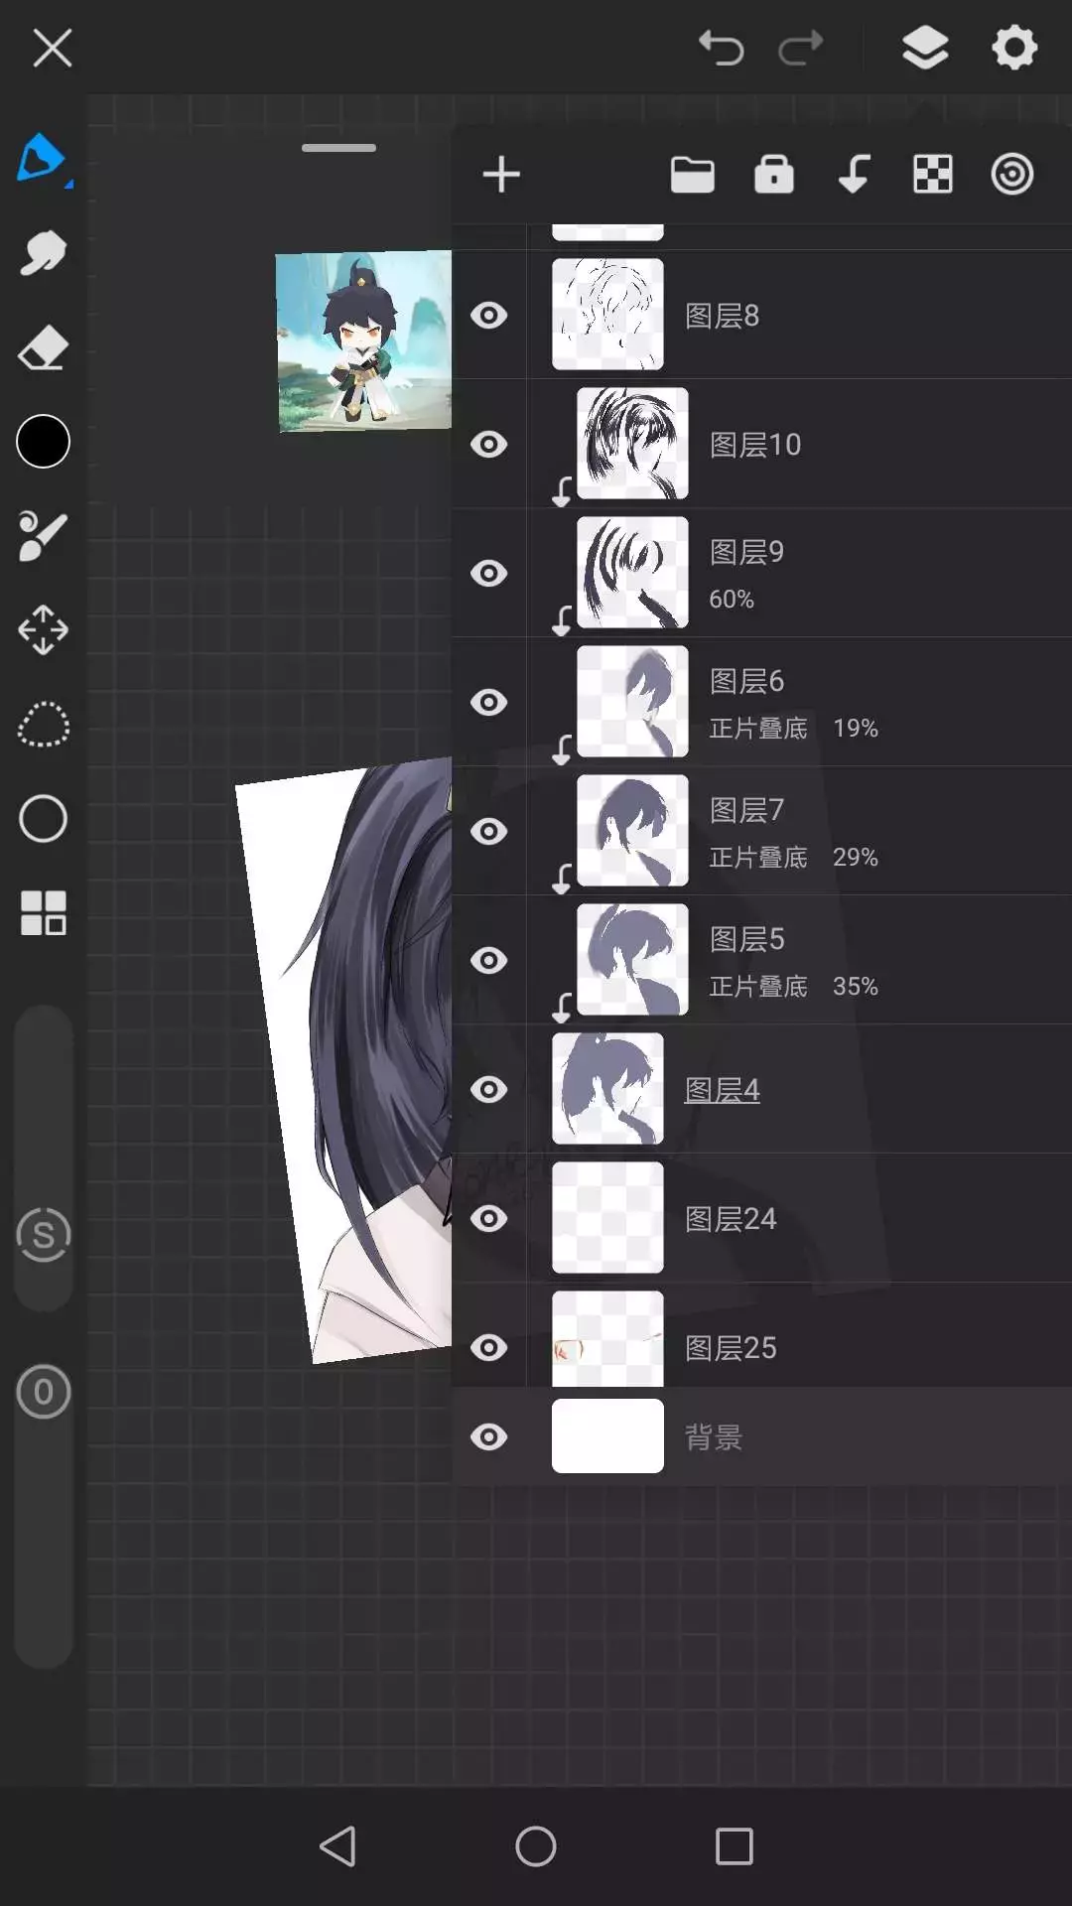The height and width of the screenshot is (1906, 1072).
Task: Add a new layer with plus
Action: [501, 175]
